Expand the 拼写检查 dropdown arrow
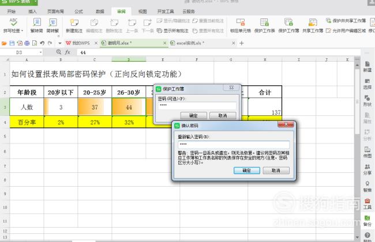Image resolution: width=375 pixels, height=242 pixels. coord(22,31)
